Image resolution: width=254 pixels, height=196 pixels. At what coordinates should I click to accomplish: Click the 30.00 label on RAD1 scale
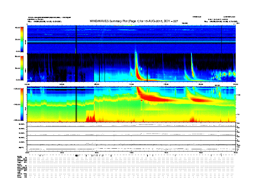pyautogui.click(x=17, y=68)
